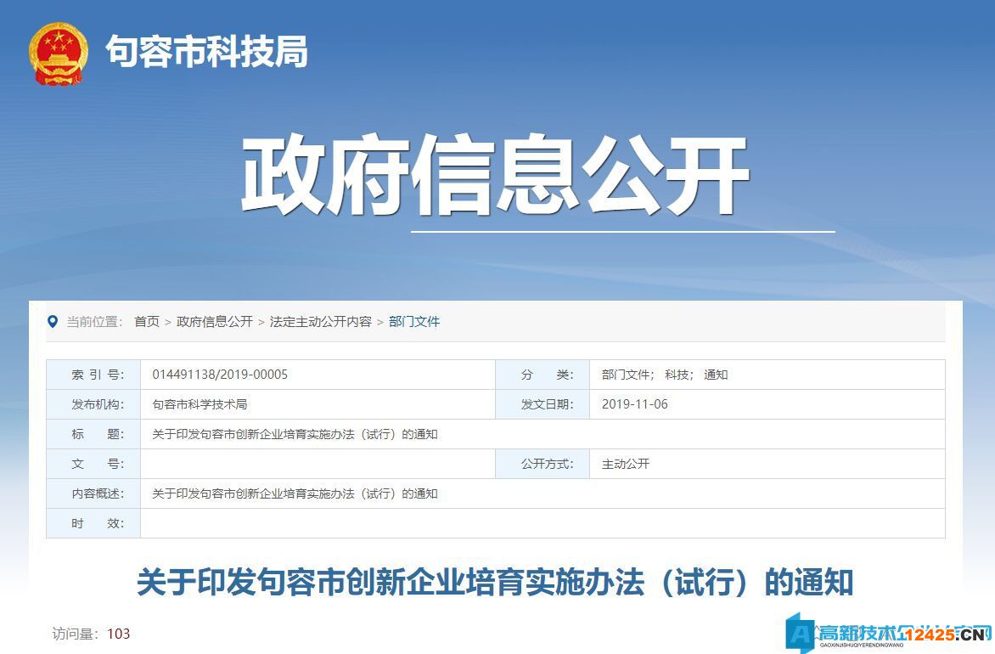995x654 pixels.
Task: Click the location pin icon
Action: click(53, 322)
